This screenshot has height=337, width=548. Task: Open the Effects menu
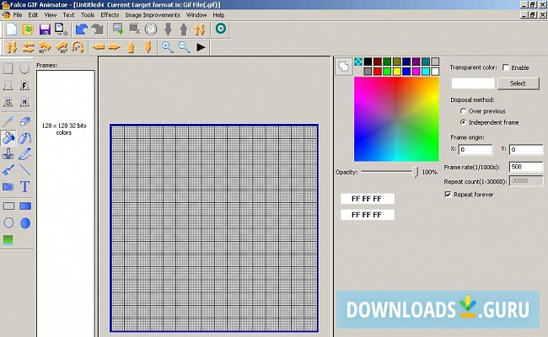pyautogui.click(x=110, y=15)
